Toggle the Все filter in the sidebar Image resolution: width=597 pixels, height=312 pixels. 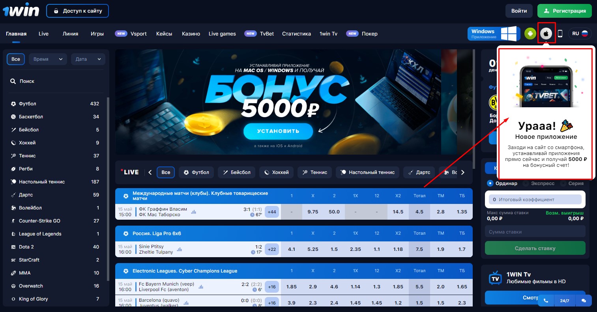coord(15,59)
